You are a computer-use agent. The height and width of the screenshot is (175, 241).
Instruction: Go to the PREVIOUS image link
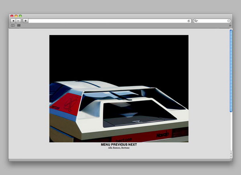pos(119,144)
